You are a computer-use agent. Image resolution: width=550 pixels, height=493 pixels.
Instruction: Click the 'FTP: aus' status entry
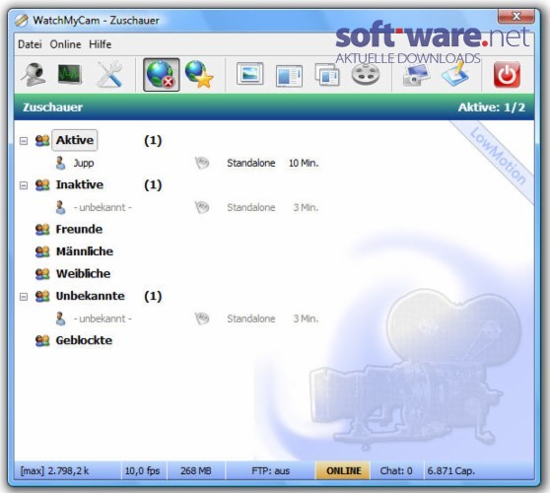click(x=270, y=471)
